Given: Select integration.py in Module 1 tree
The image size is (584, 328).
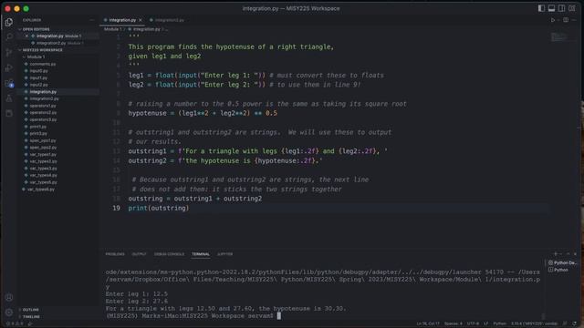Looking at the screenshot, I should [43, 91].
